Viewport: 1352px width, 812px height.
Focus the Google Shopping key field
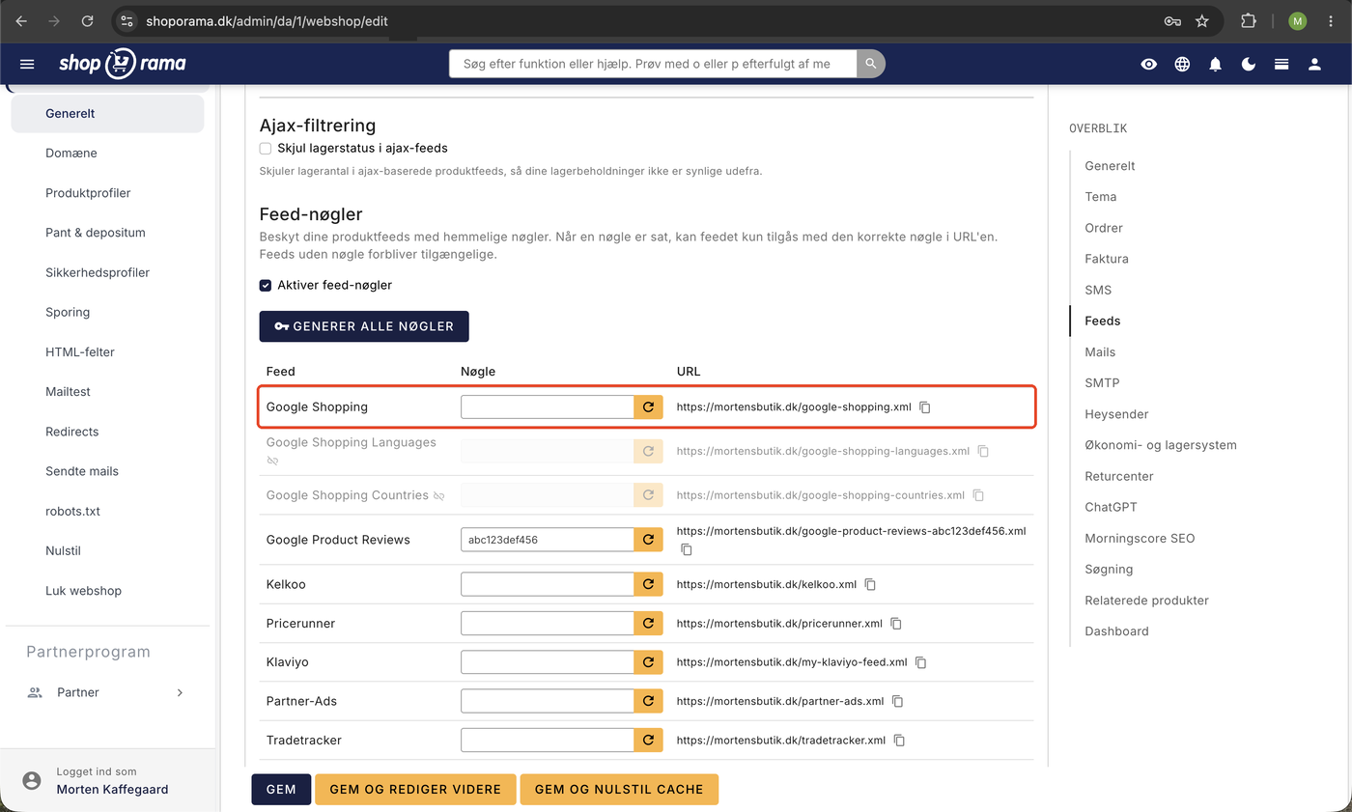[548, 406]
